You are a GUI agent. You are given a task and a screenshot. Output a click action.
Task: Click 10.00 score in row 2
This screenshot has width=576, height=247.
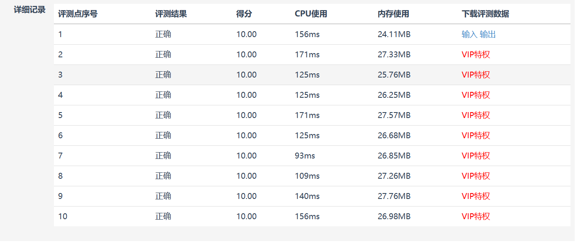pyautogui.click(x=246, y=55)
